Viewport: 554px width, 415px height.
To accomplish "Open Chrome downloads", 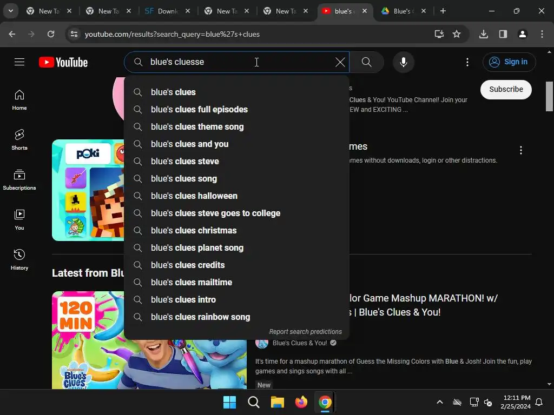I will tap(484, 34).
